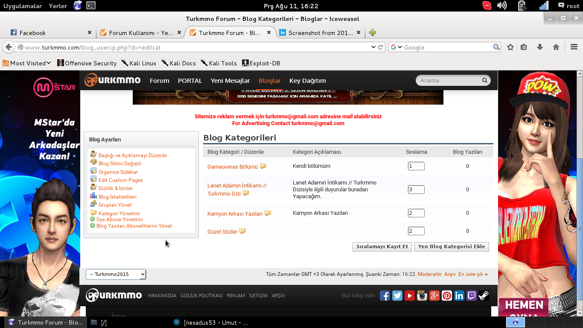Image resolution: width=583 pixels, height=328 pixels.
Task: Click Yen Blog Kategorisi Ekle button
Action: (x=452, y=246)
